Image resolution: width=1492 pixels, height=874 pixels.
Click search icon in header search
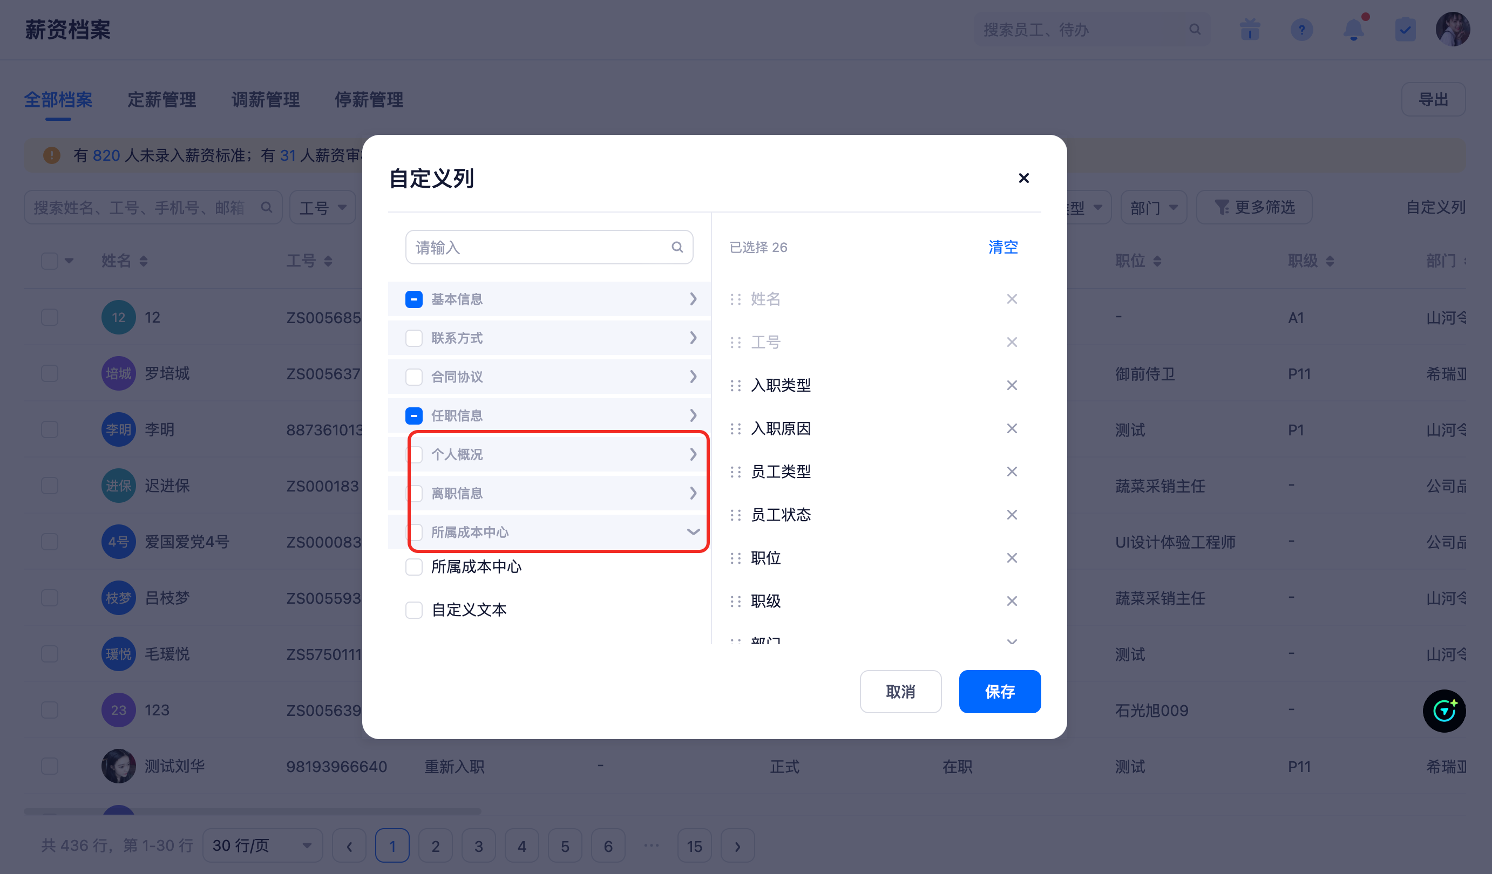coord(1195,30)
